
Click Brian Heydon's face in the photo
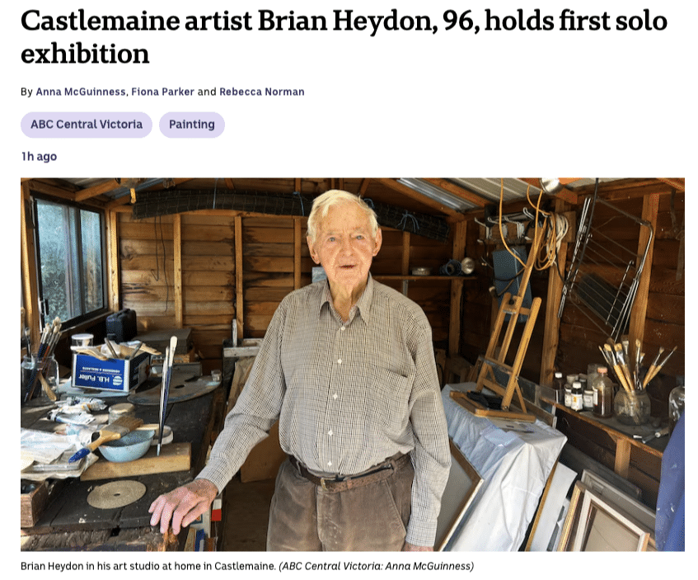[344, 248]
